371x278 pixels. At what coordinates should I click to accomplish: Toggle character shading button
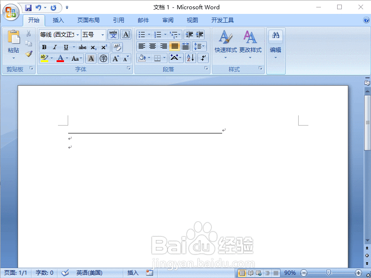click(x=91, y=58)
